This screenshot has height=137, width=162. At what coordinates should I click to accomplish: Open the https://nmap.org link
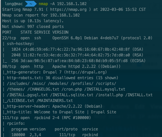click(68, 10)
